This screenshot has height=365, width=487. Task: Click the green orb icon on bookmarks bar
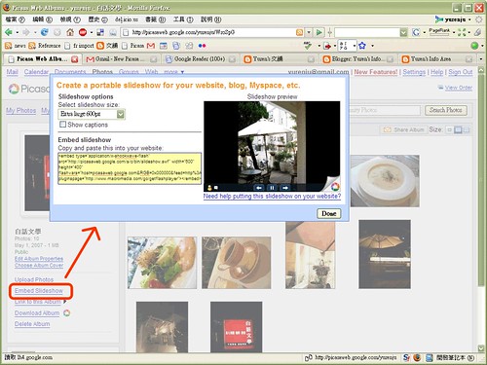474,46
